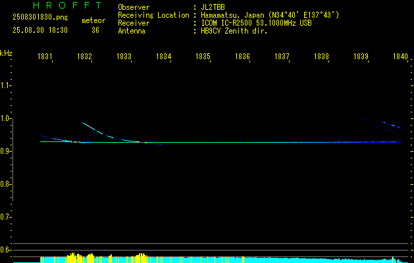Click the Receiver field label
414x263 pixels.
[x=134, y=23]
